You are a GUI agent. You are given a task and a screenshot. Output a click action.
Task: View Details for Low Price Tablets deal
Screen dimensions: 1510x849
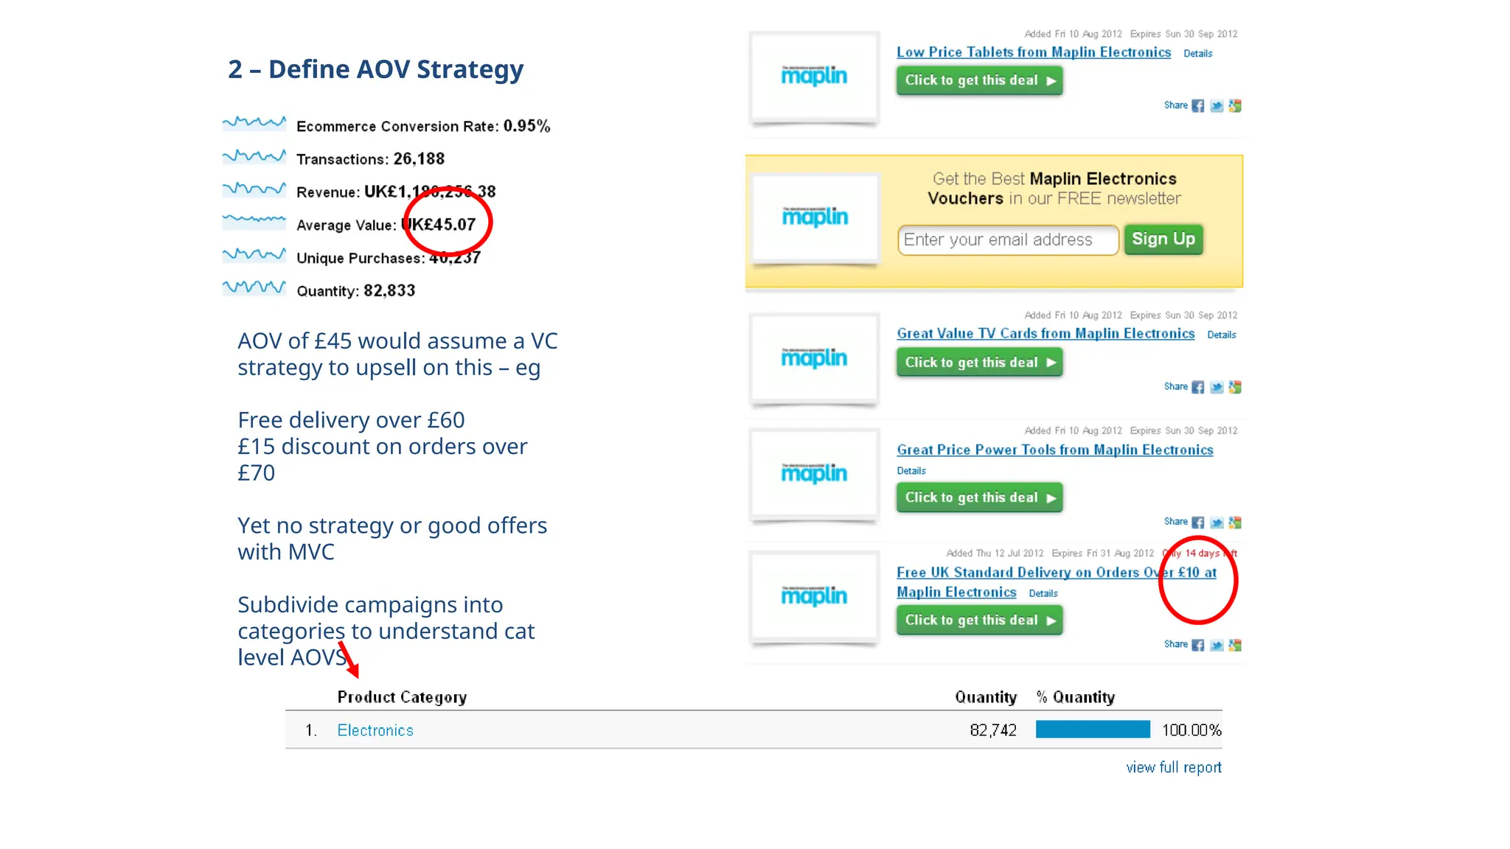click(1198, 54)
